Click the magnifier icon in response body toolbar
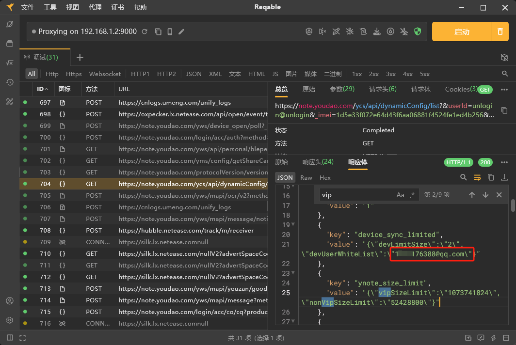 click(464, 177)
